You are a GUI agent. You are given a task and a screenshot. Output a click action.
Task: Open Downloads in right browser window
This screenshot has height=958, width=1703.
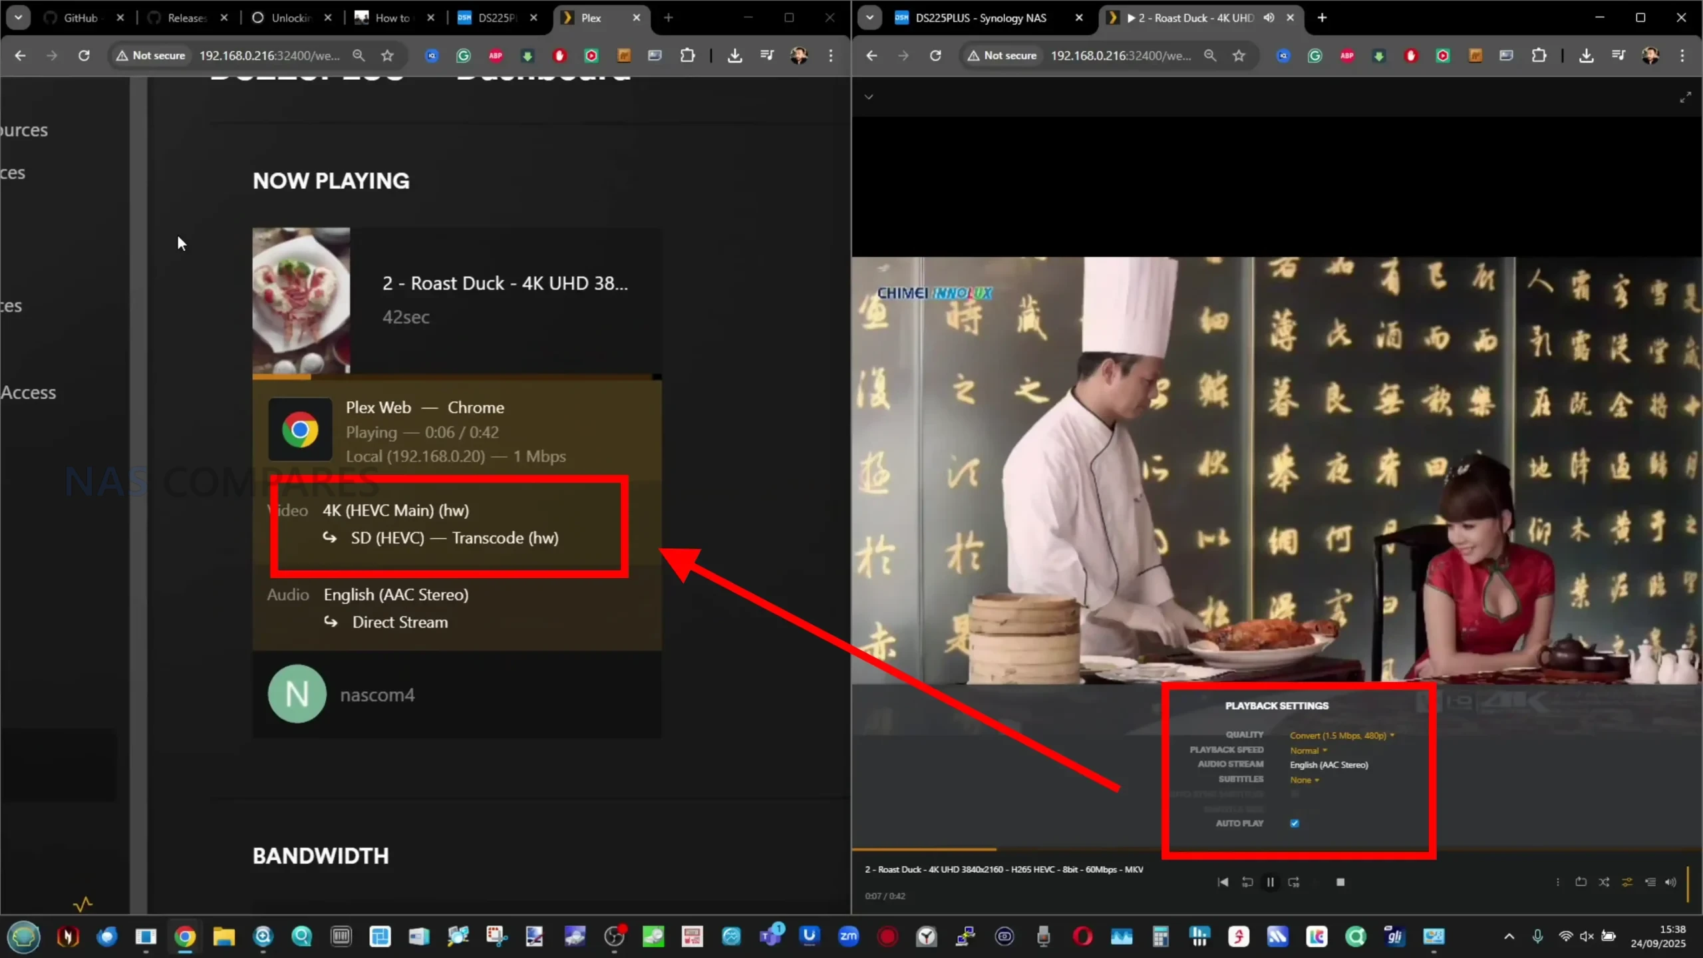1586,55
